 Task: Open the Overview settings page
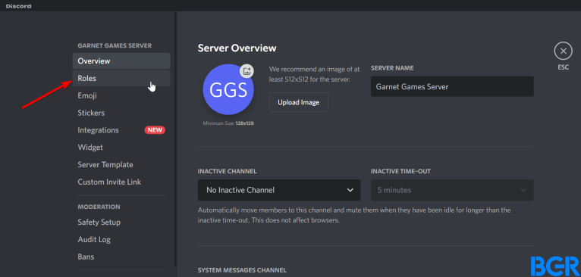pos(121,61)
